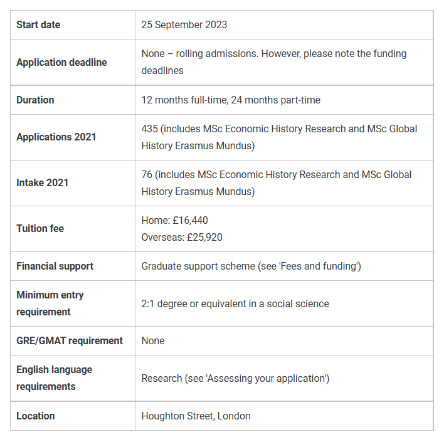The width and height of the screenshot is (439, 437).
Task: Click the 'Financial support' label
Action: (x=55, y=266)
